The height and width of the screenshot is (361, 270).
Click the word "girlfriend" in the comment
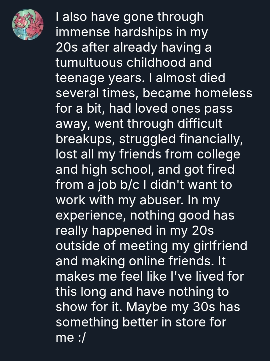click(220, 246)
